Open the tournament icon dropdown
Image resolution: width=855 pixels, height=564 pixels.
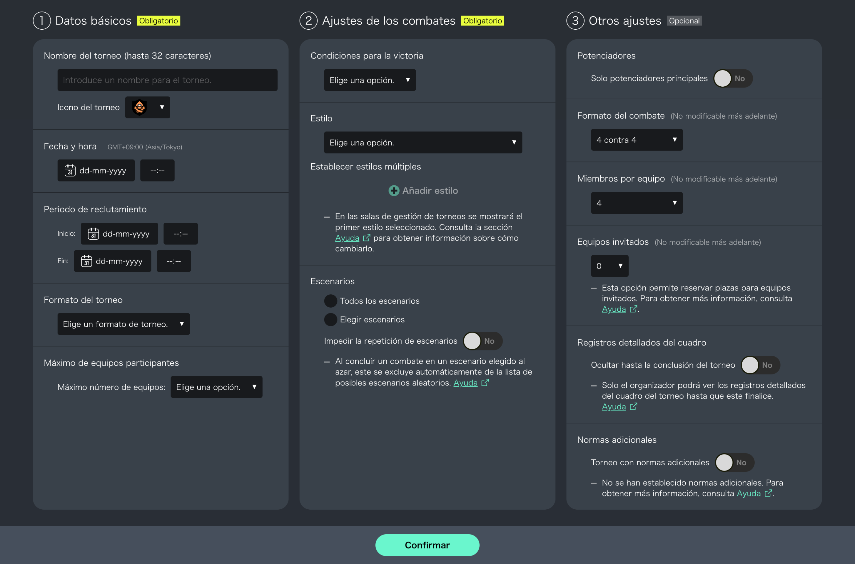click(148, 107)
